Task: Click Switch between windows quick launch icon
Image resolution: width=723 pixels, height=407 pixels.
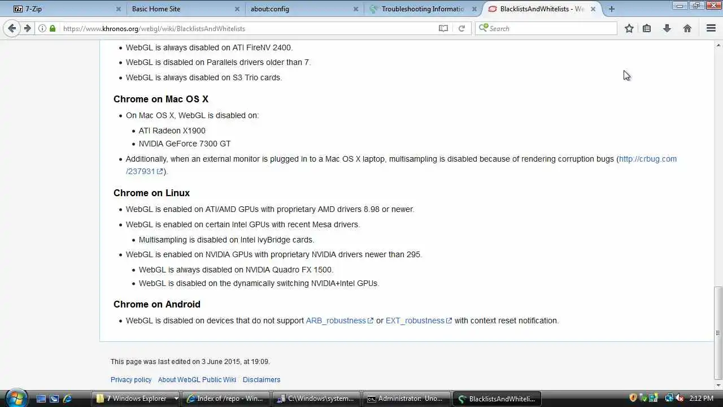Action: [x=54, y=399]
